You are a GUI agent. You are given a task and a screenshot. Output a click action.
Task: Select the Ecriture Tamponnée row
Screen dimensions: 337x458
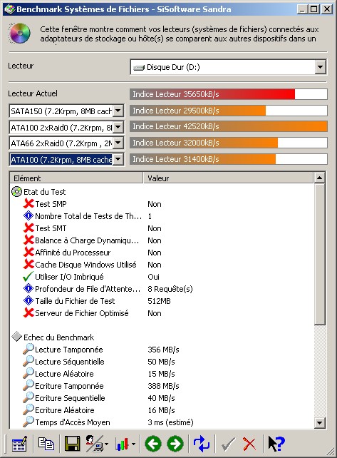162,386
